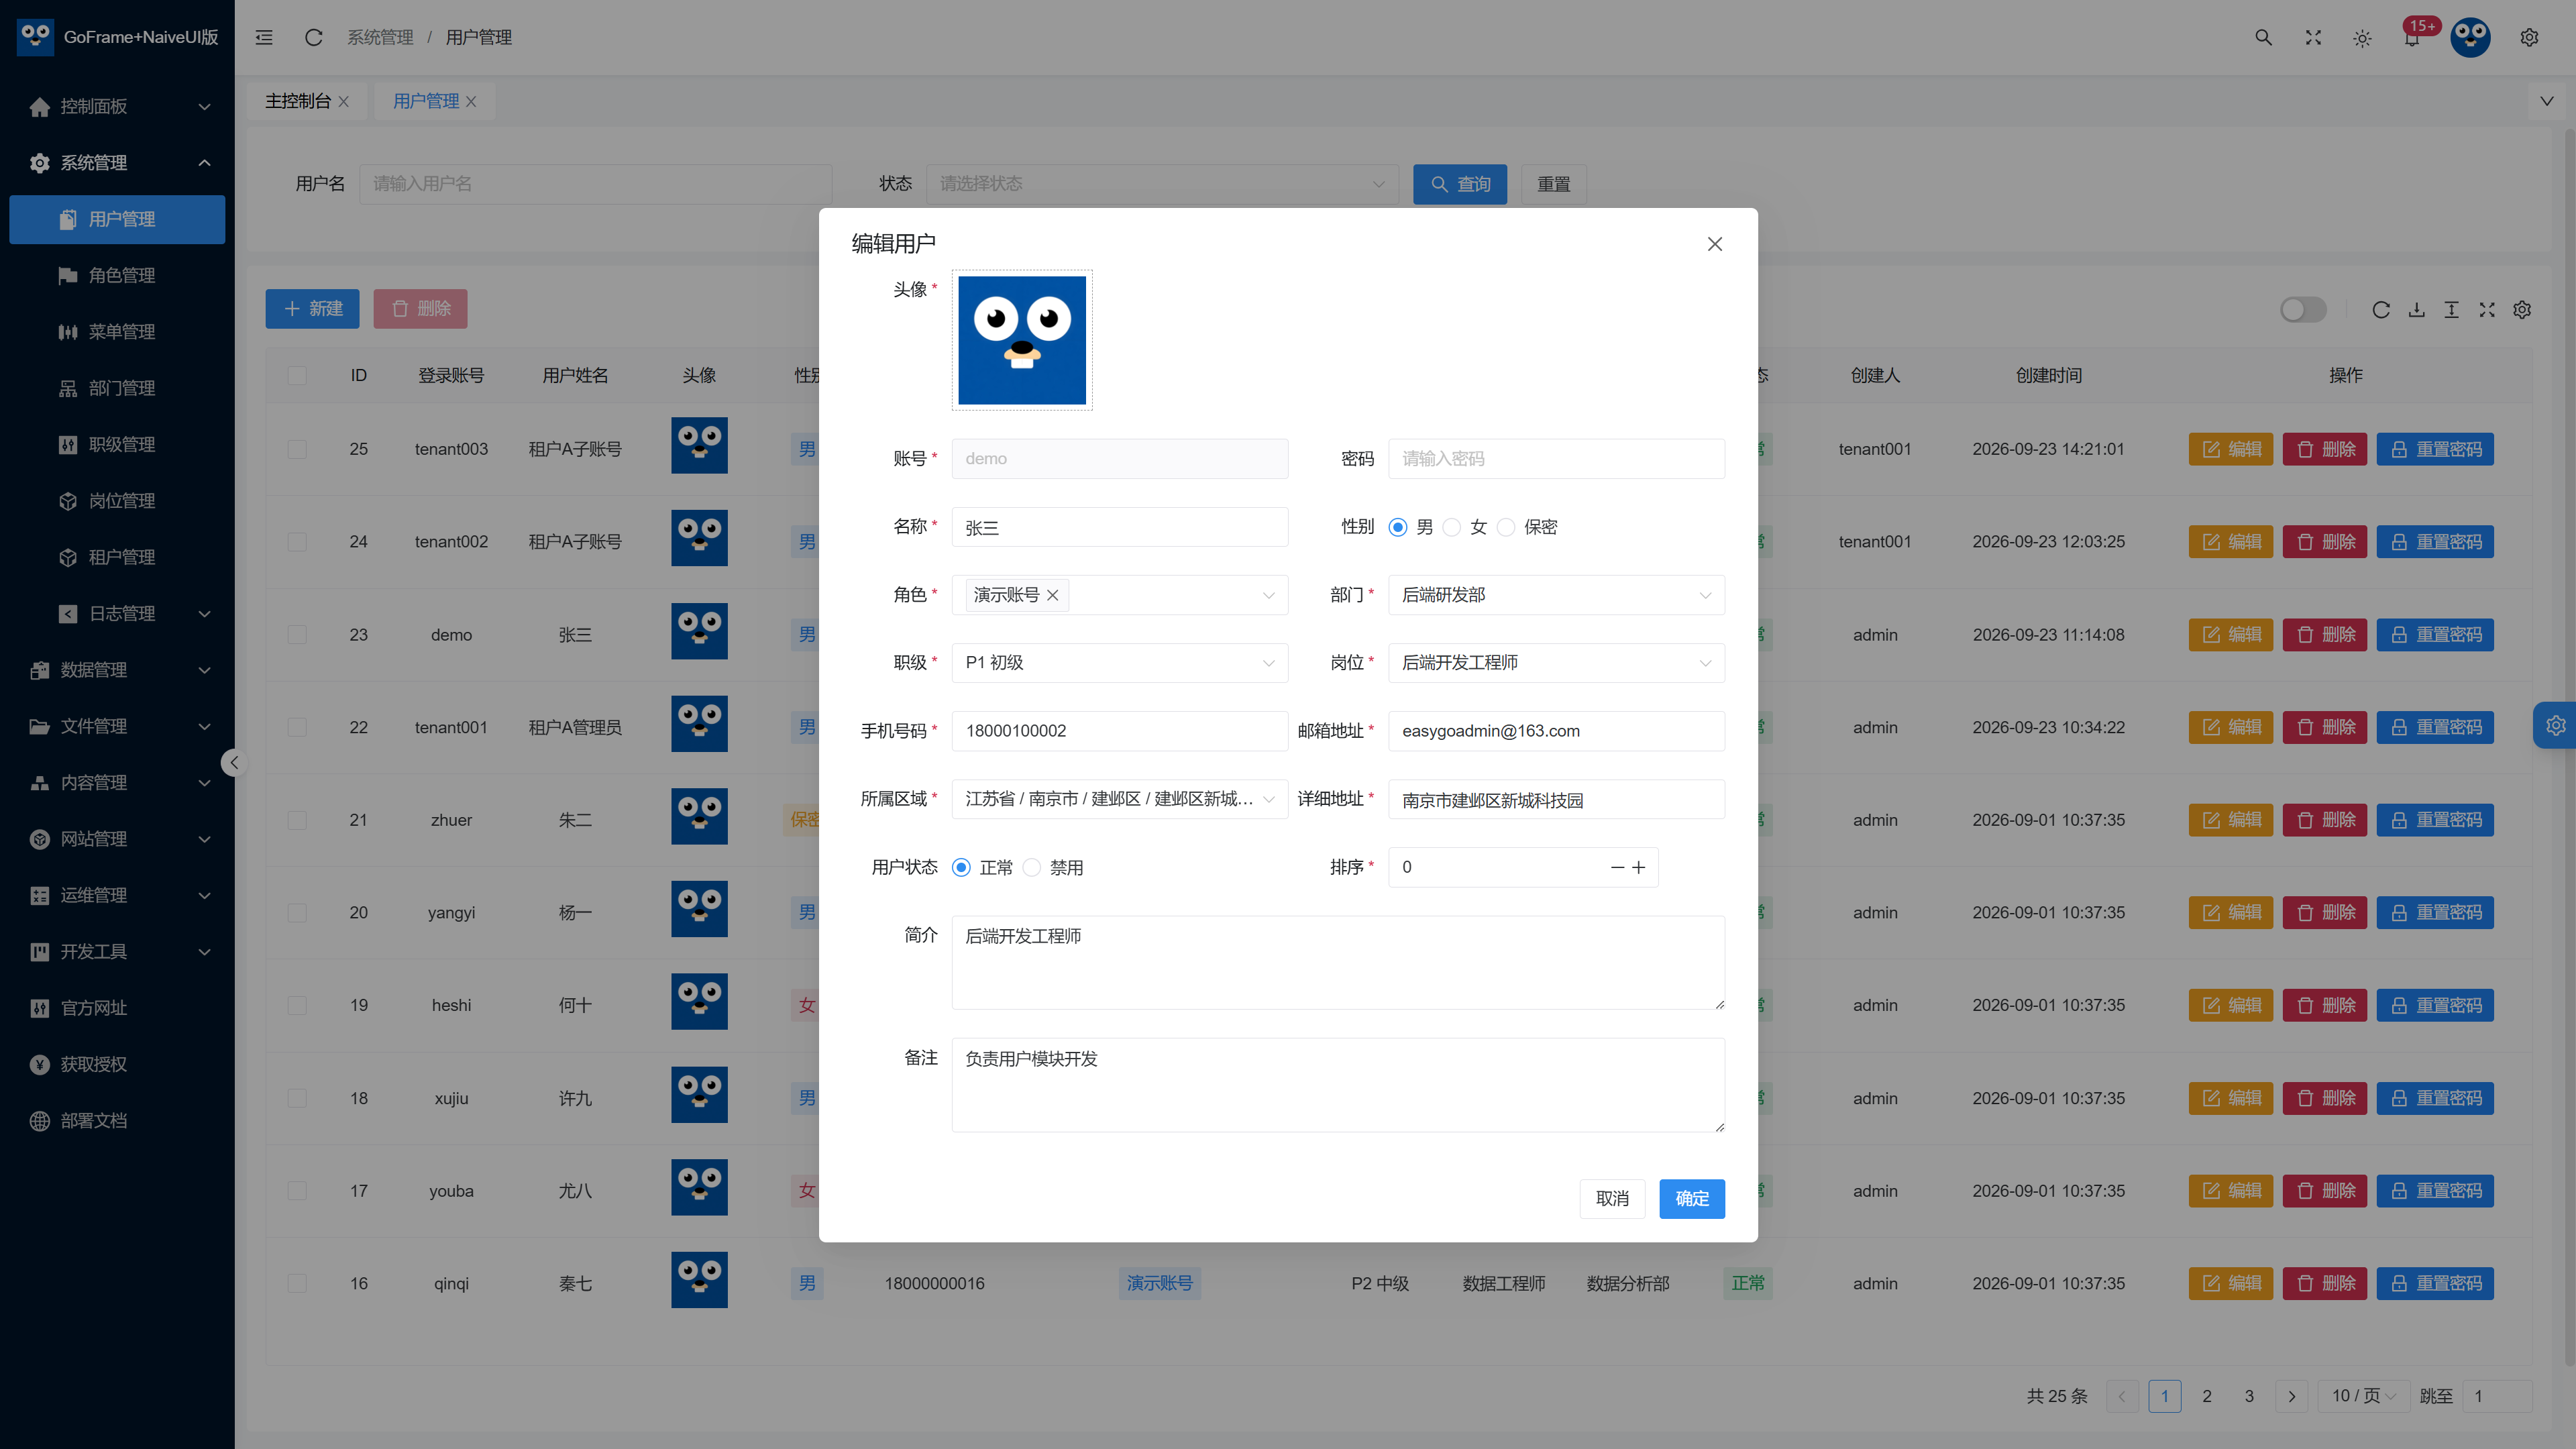The image size is (2576, 1449).
Task: Remove the 演示账号 role tag
Action: pyautogui.click(x=1052, y=595)
